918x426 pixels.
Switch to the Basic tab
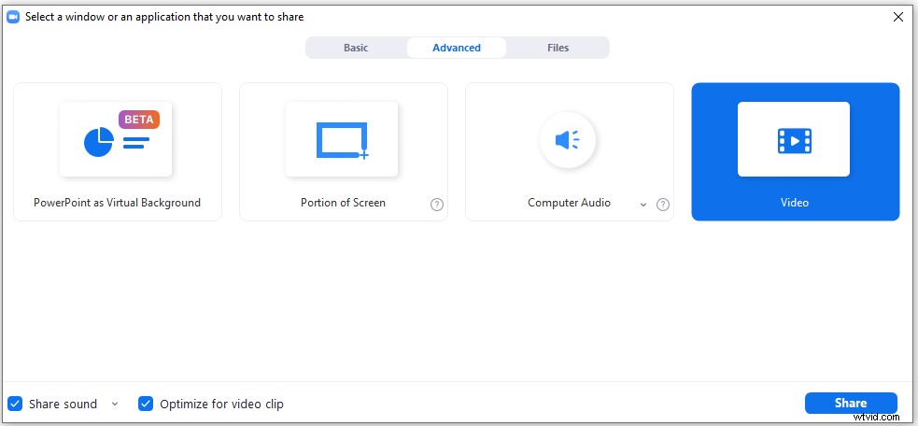click(x=356, y=48)
